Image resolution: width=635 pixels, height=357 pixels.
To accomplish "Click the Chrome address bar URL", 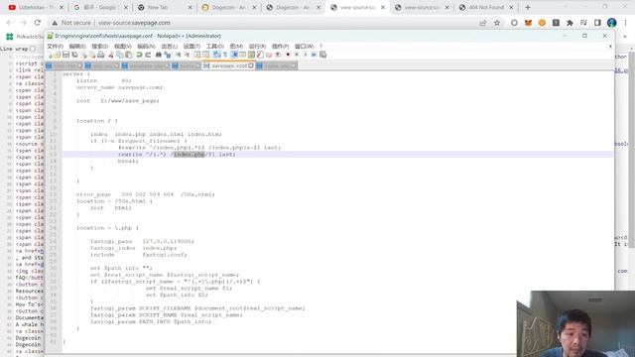I will [134, 23].
